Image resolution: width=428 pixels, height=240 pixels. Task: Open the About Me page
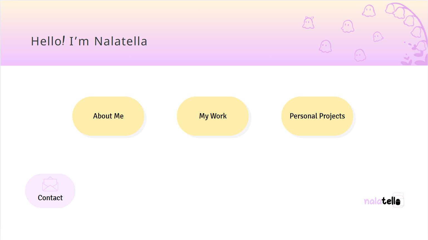[108, 116]
